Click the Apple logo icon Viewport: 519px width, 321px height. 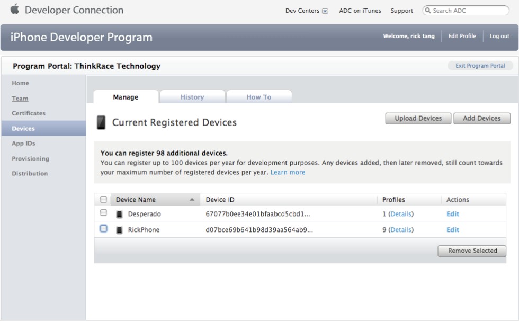pyautogui.click(x=15, y=9)
